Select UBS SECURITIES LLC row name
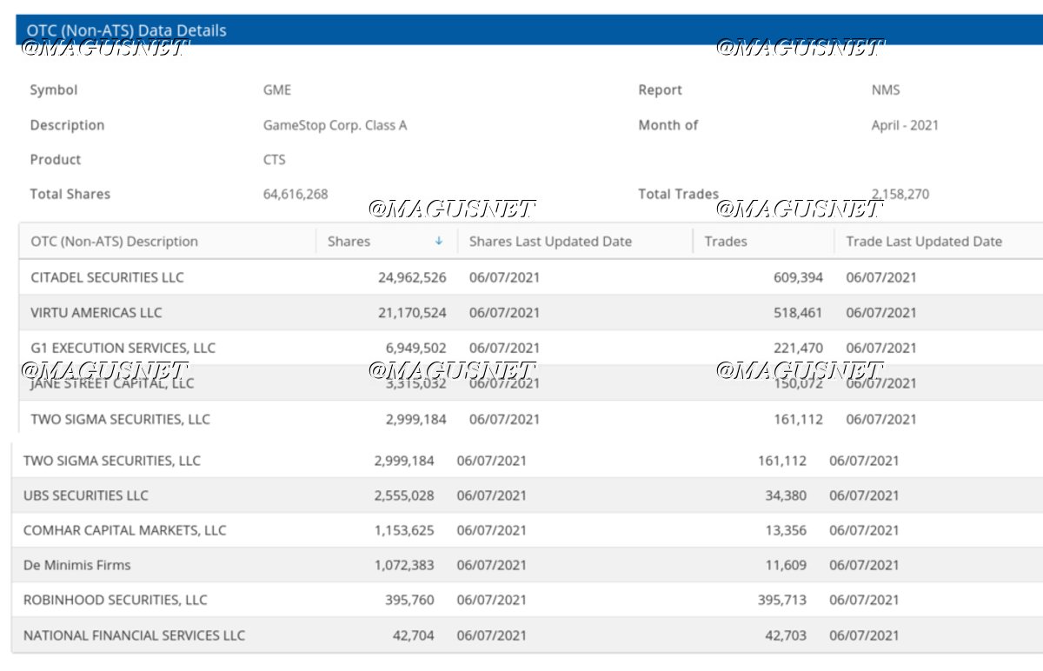This screenshot has width=1043, height=671. 86,495
